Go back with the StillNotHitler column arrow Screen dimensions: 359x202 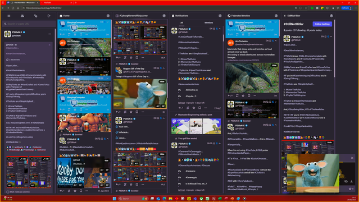point(285,16)
